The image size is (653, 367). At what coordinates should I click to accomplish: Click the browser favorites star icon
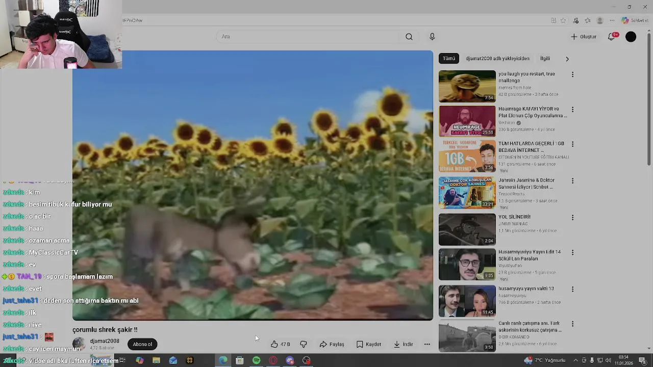(x=563, y=20)
